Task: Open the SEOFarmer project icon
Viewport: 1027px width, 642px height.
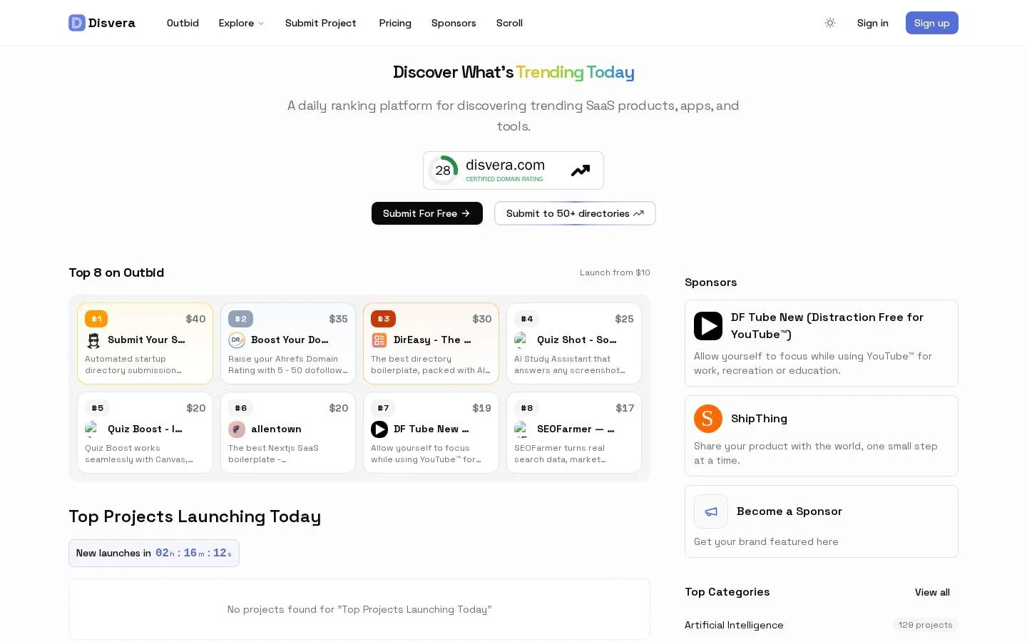Action: point(523,429)
